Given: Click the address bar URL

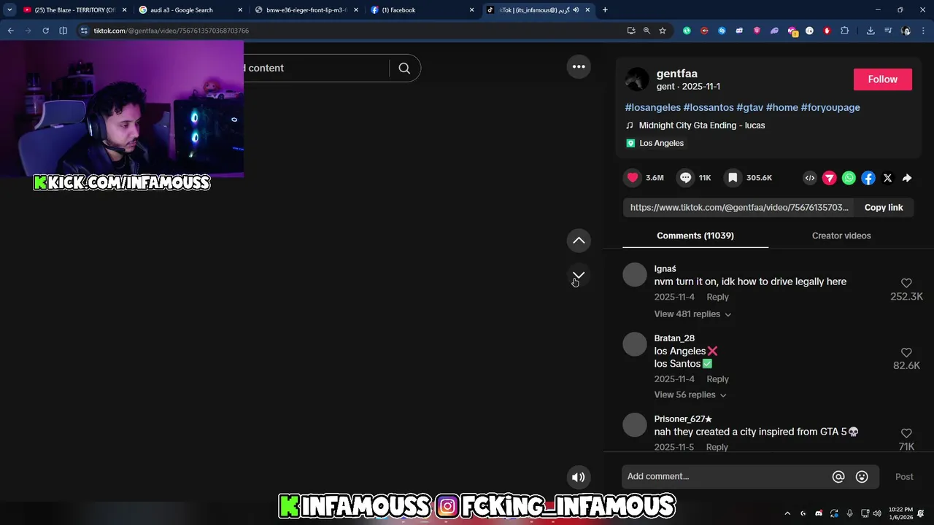Looking at the screenshot, I should (x=171, y=31).
